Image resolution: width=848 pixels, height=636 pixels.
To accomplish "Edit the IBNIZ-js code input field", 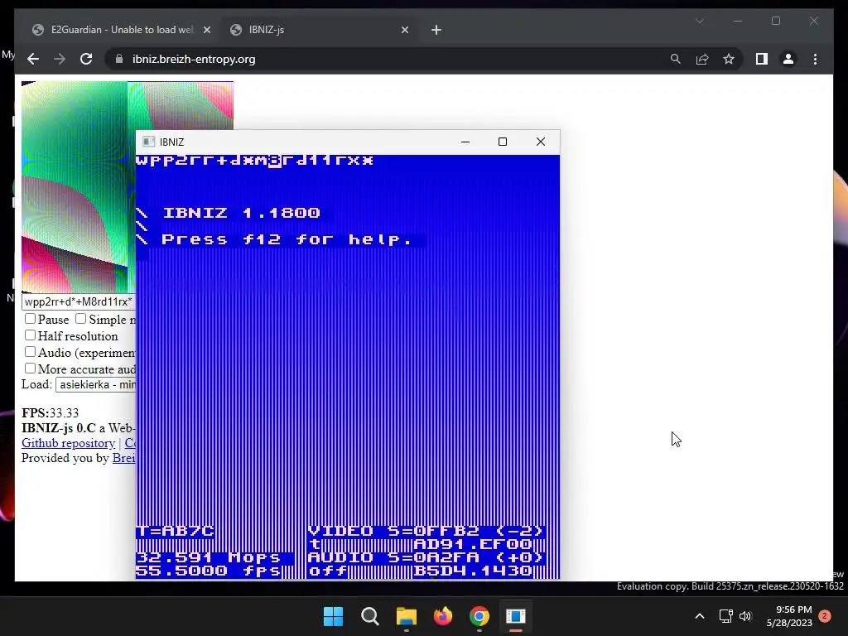I will (79, 301).
